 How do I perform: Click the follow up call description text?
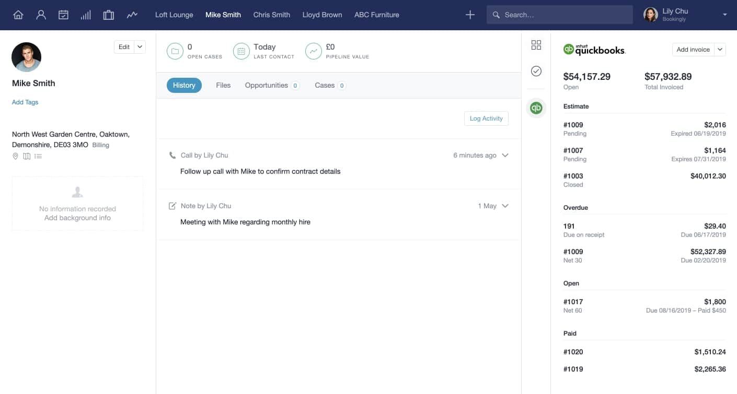coord(260,171)
